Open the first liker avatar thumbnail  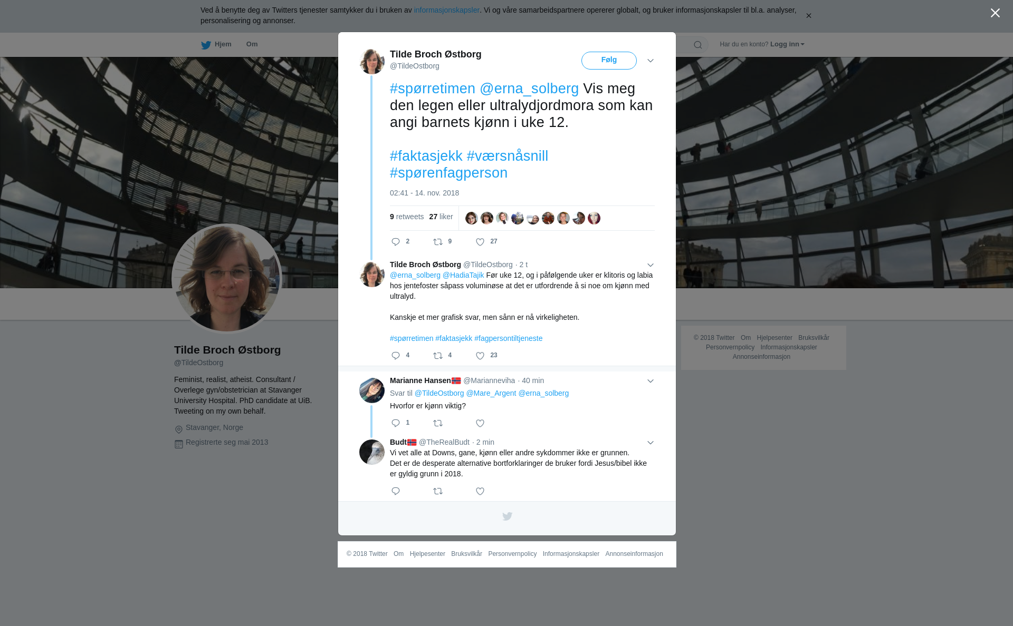[471, 218]
